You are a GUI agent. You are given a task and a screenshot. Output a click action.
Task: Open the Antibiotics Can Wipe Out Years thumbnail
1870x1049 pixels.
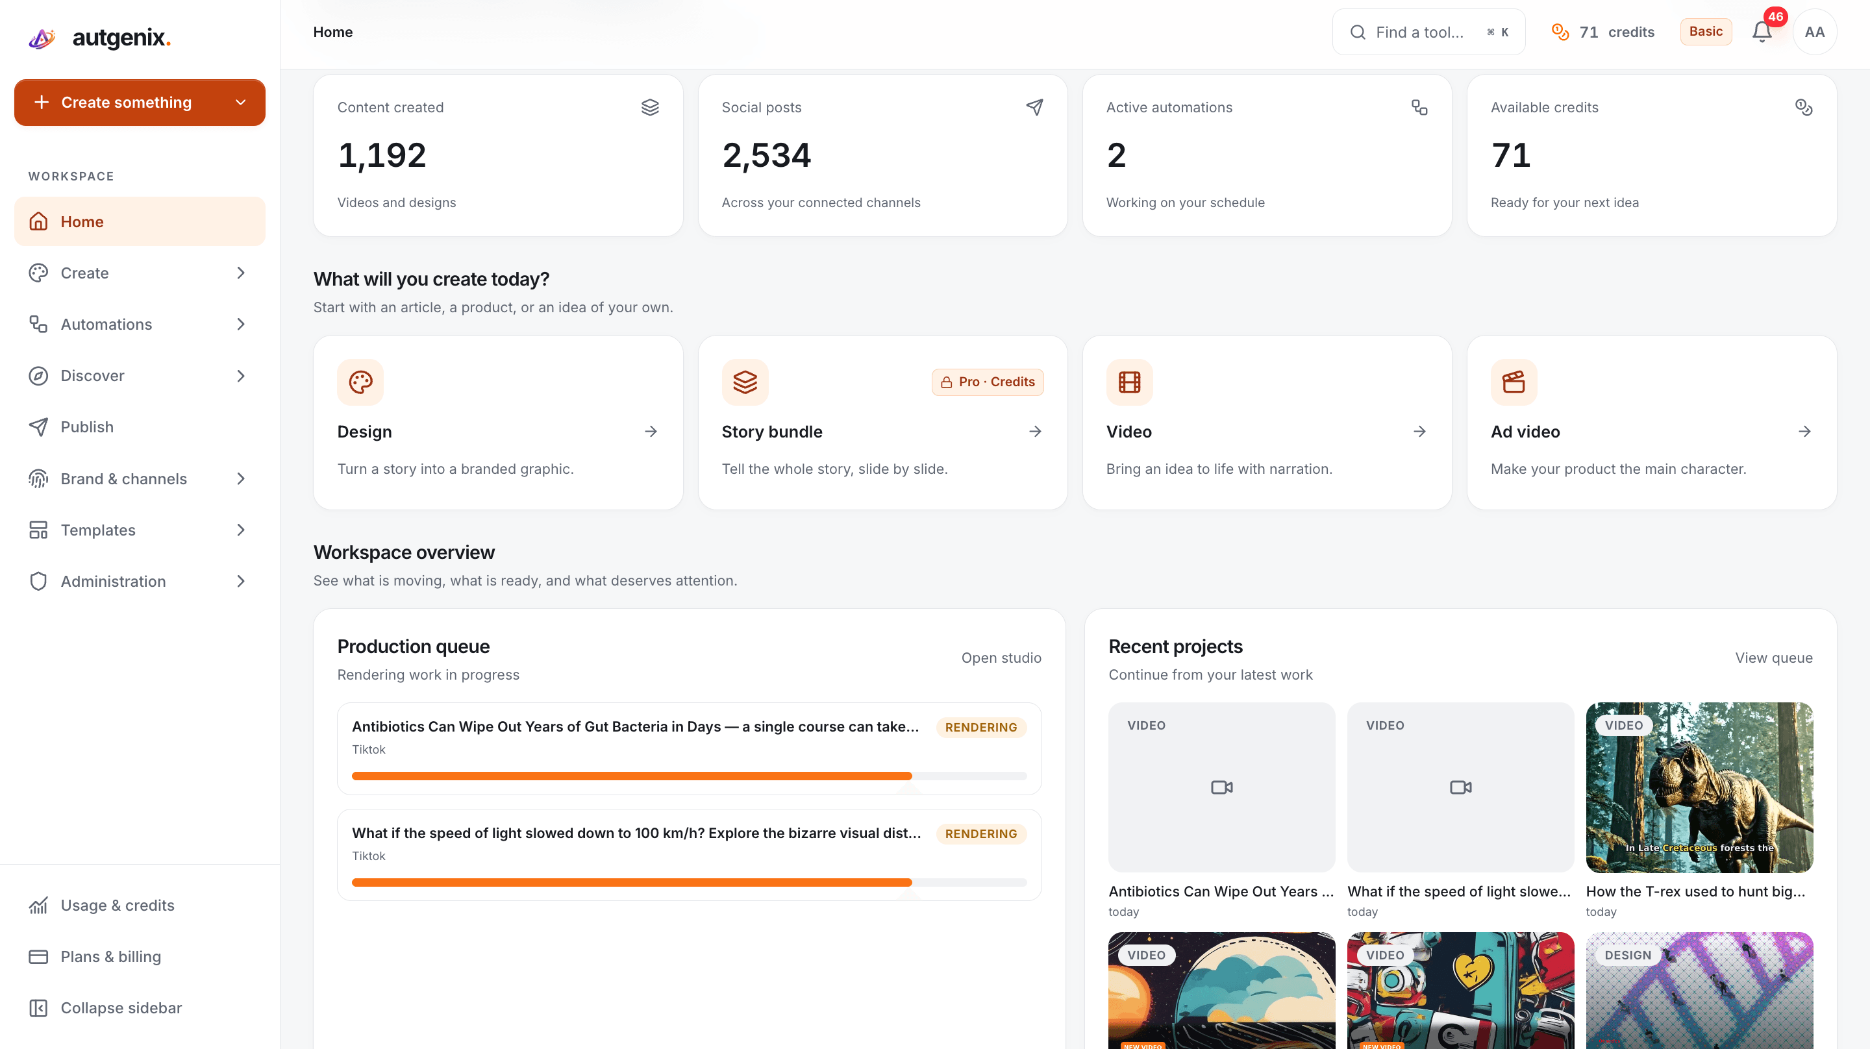[1221, 787]
